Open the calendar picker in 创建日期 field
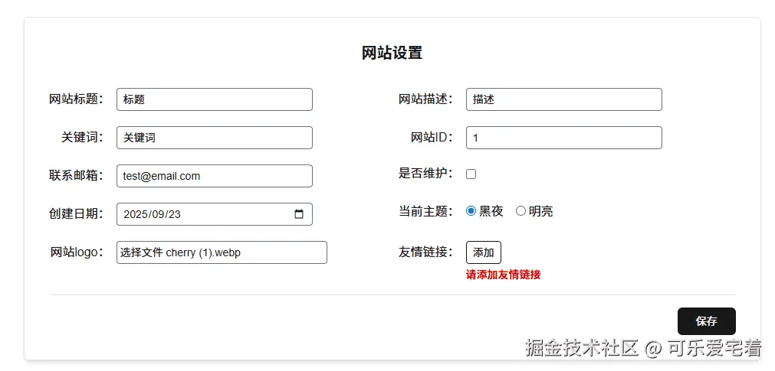775x371 pixels. pyautogui.click(x=299, y=214)
